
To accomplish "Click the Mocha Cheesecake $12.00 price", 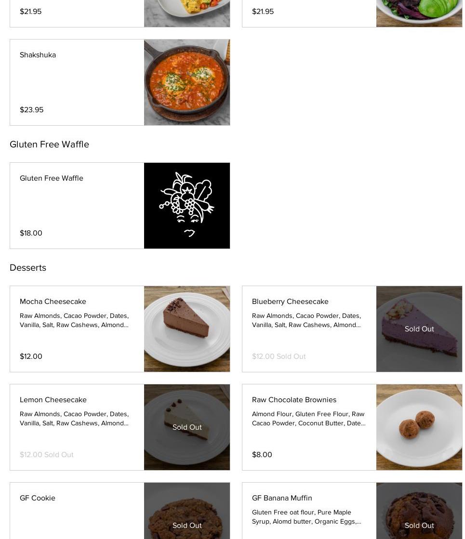I will pos(31,356).
